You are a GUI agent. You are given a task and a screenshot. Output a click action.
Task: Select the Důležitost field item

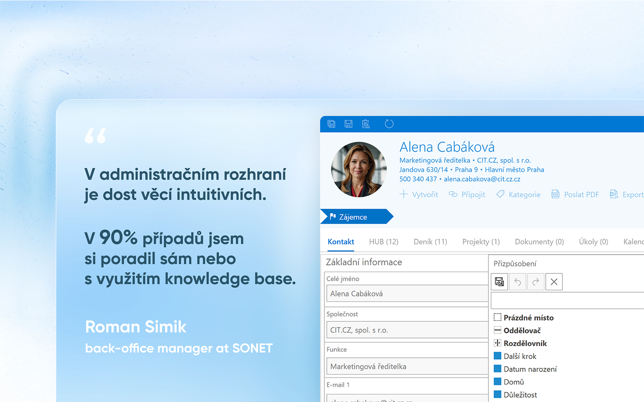(x=515, y=394)
